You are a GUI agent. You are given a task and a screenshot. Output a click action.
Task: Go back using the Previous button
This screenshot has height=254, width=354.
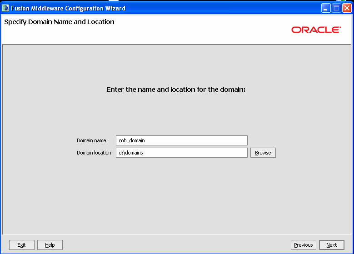click(x=304, y=245)
